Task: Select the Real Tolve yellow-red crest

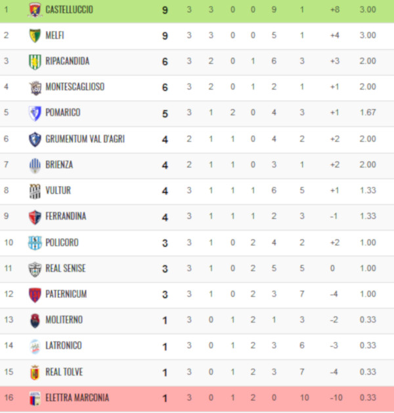Action: coord(35,372)
